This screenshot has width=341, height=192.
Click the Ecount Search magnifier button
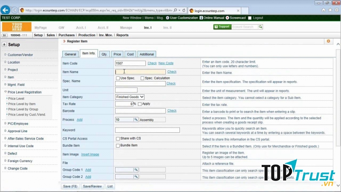(260, 27)
